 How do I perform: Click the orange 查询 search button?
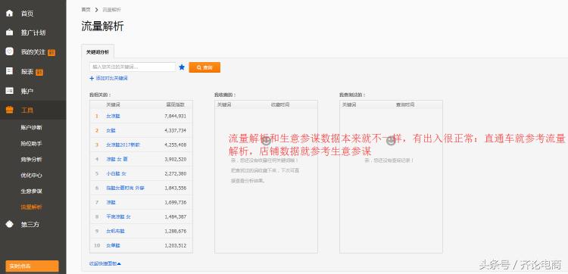(x=204, y=67)
